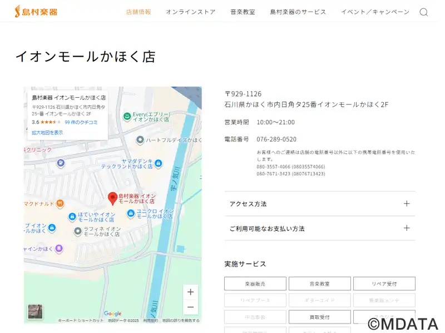
Task: Click the Yamada Denki shopping marker
Action: pyautogui.click(x=159, y=163)
